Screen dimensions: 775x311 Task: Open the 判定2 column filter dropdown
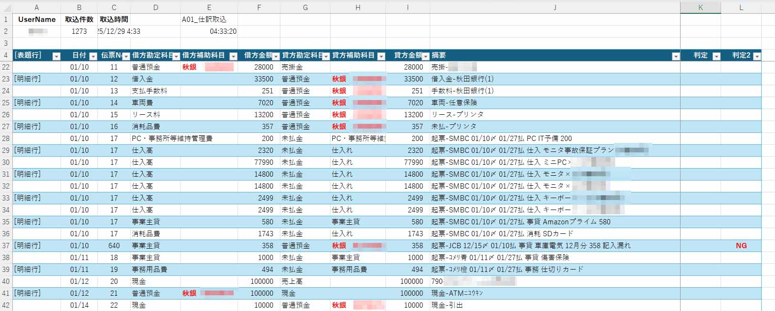(756, 56)
